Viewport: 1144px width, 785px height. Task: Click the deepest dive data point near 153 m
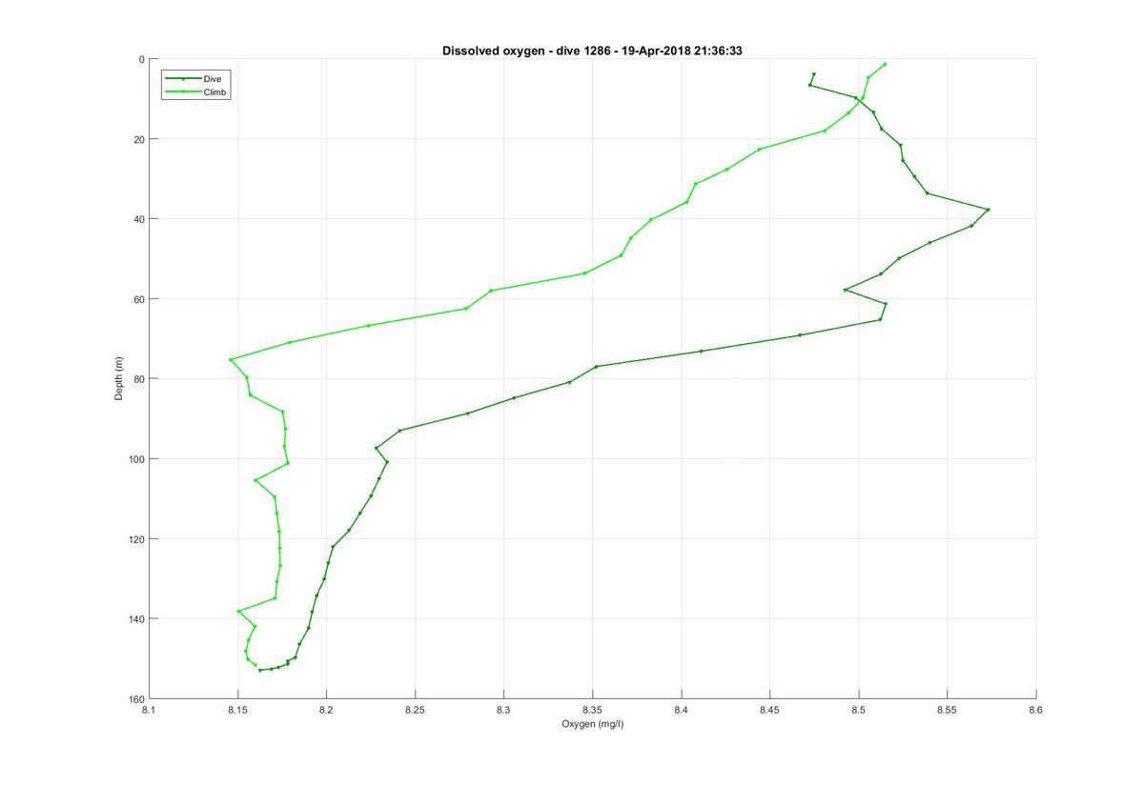259,671
